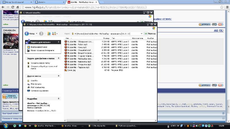Click the Explorer horizontal scrollbar thumb

pos(98,120)
